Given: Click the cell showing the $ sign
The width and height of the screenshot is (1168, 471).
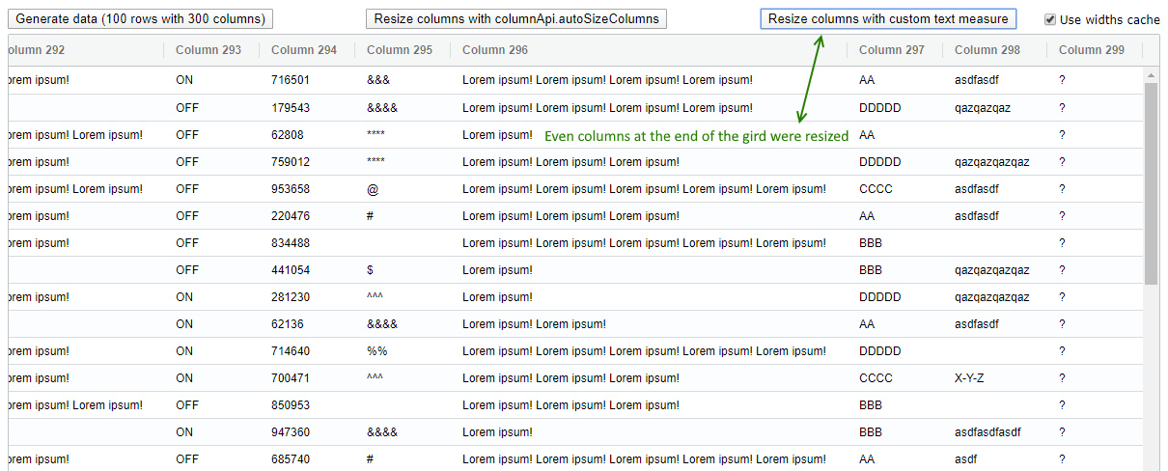Looking at the screenshot, I should (371, 270).
